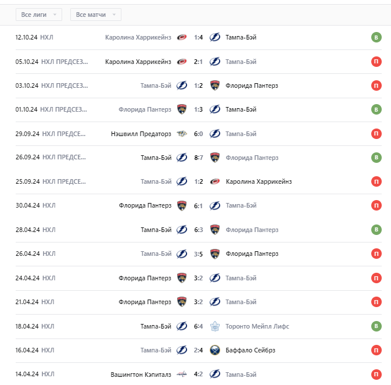Click Carolina Hurricanes logo in 12.10.24 match
391x385 pixels.
182,38
